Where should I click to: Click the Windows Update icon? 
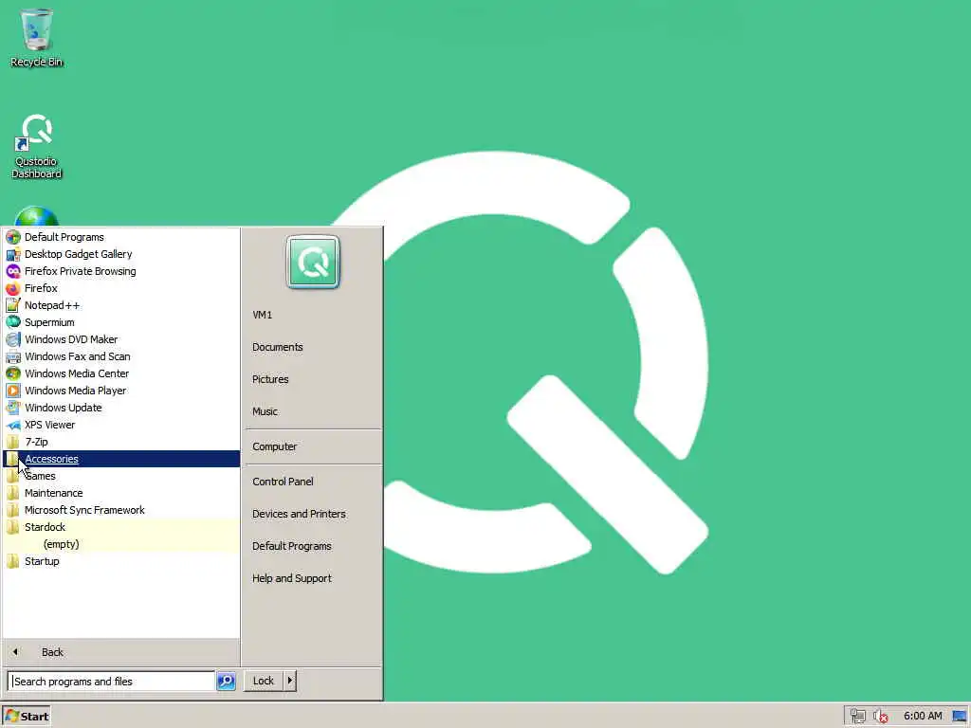(13, 408)
